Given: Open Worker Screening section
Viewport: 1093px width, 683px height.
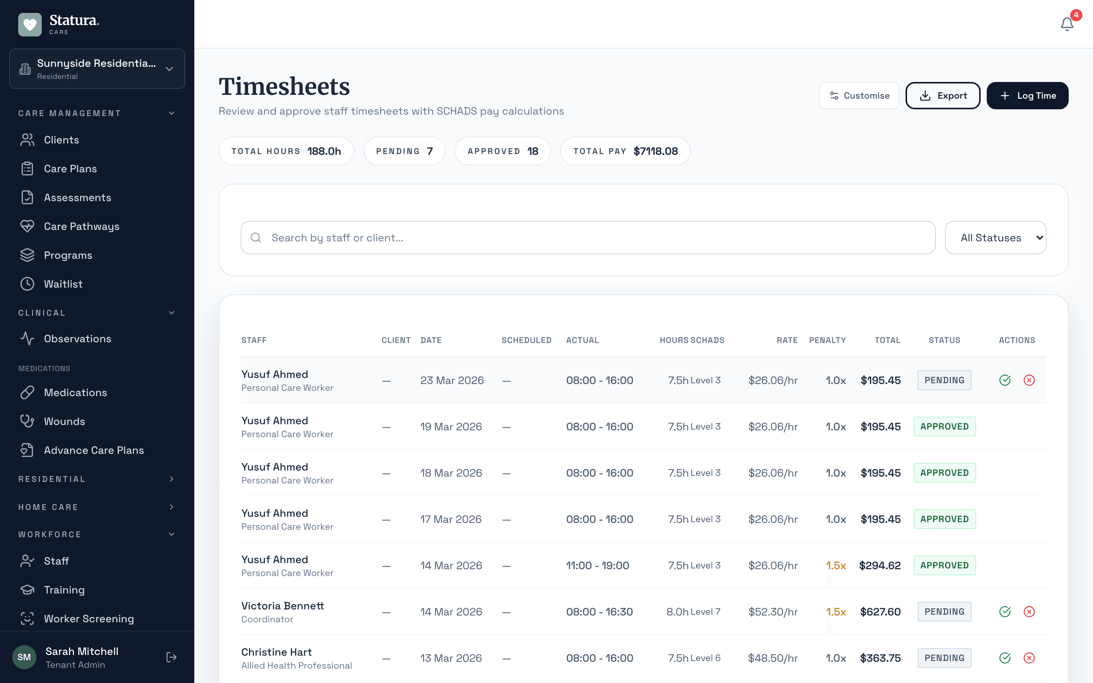Looking at the screenshot, I should (88, 618).
